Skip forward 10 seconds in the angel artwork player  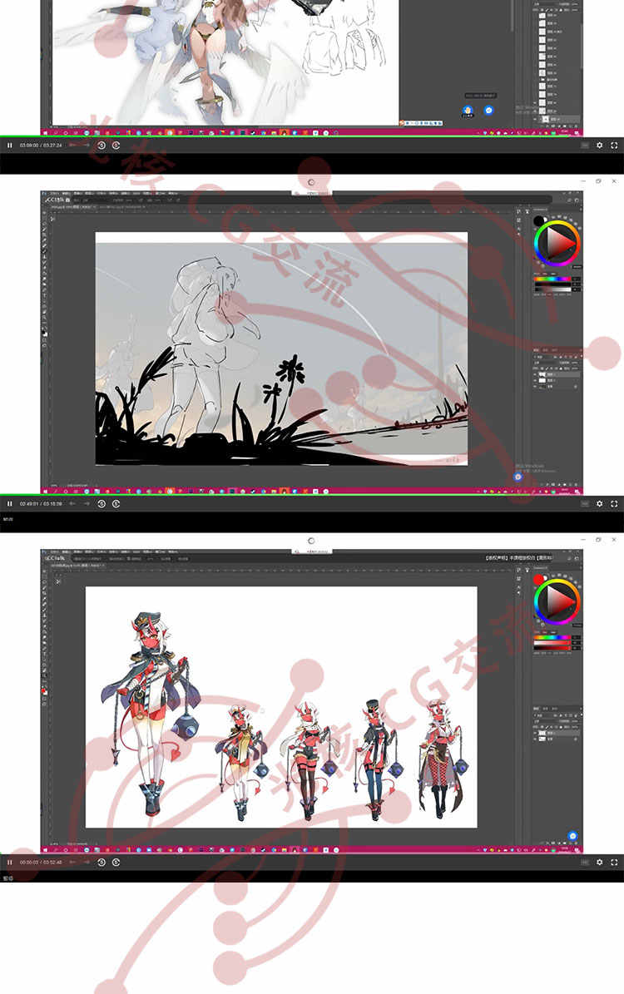coord(116,146)
